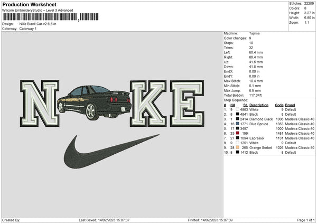The image size is (317, 224).
Task: Select 'Wilcom EmbroideryStudio – Level 3 Advanced' text
Action: (x=38, y=11)
